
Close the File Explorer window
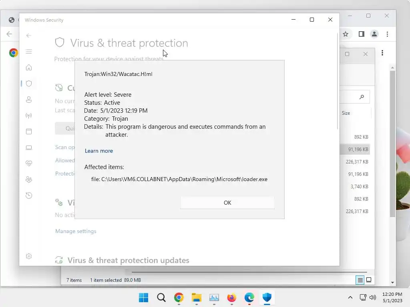[x=366, y=54]
